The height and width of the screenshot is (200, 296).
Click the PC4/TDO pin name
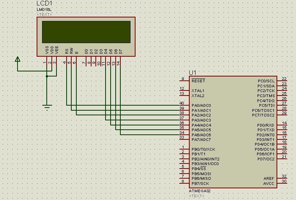[266, 101]
